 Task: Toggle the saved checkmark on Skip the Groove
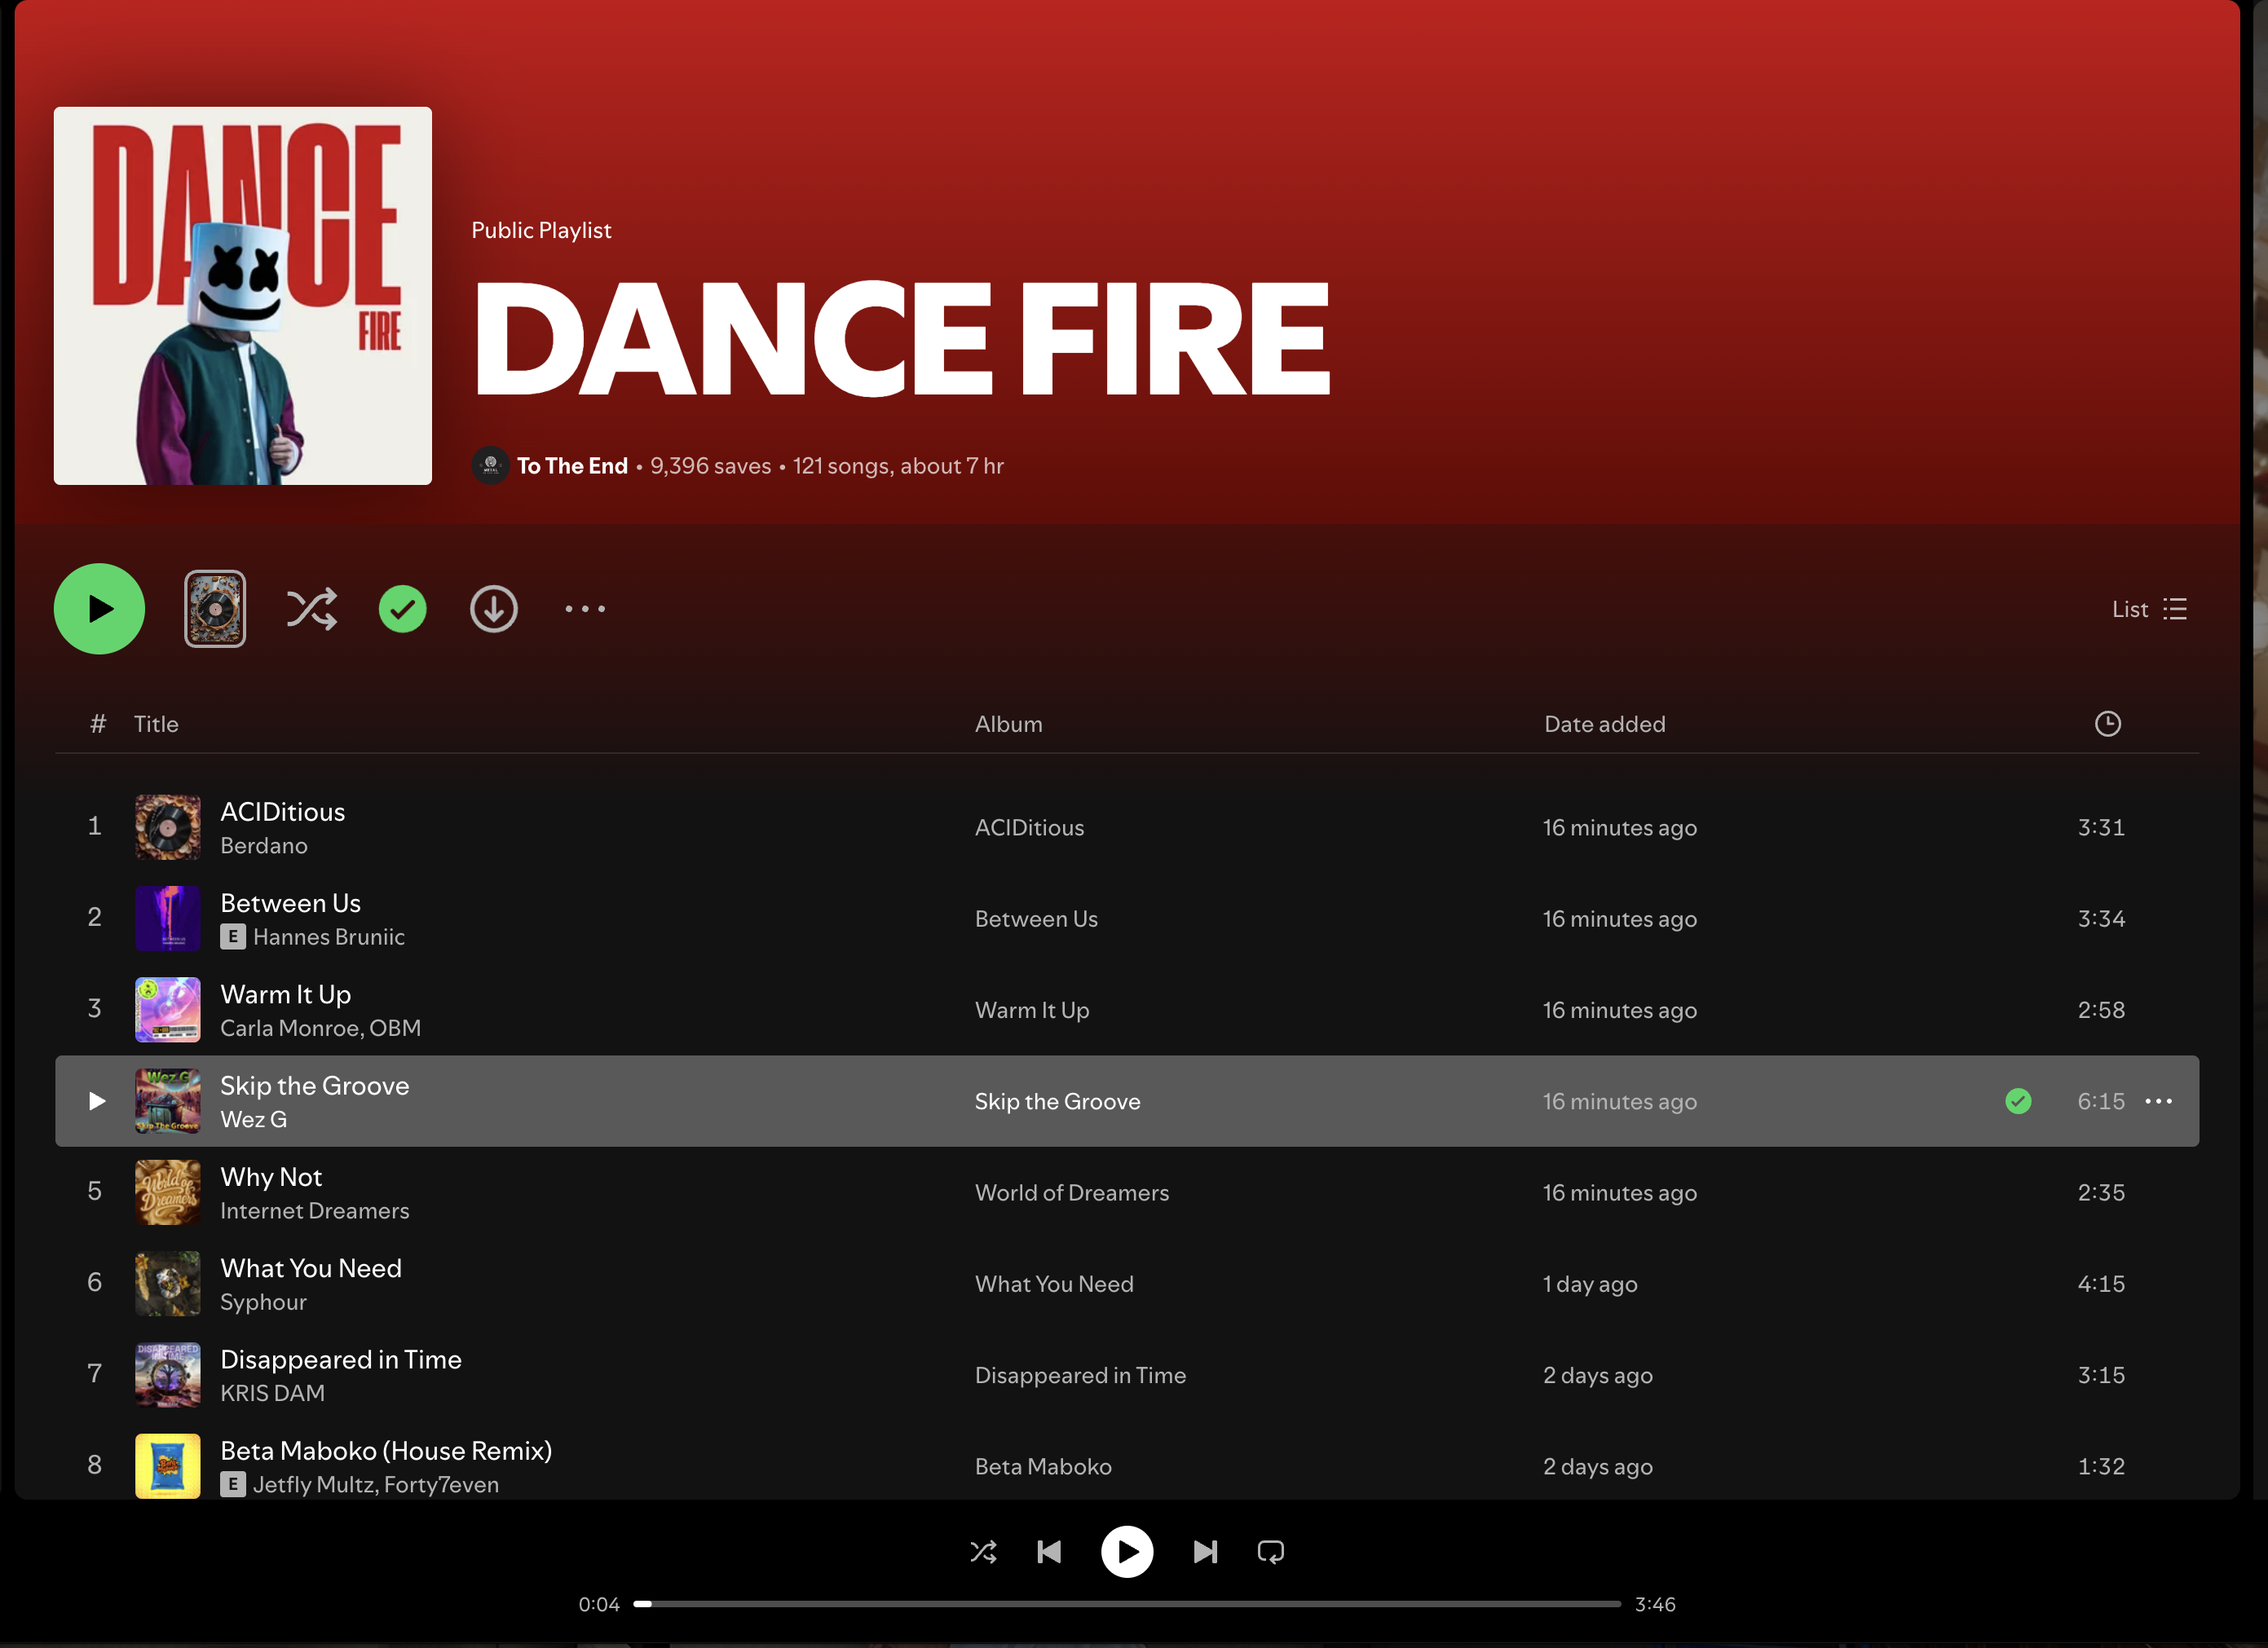2018,1101
